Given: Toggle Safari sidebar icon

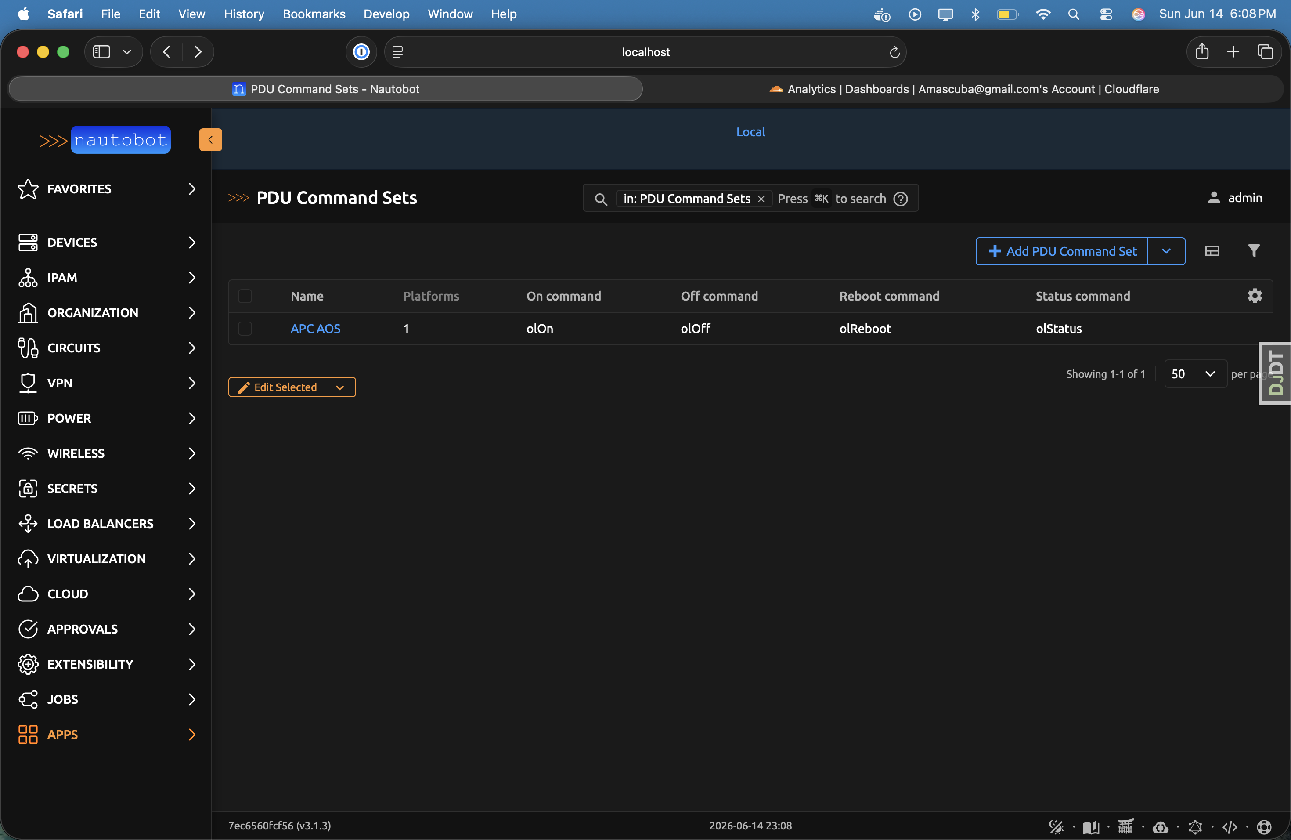Looking at the screenshot, I should pos(101,51).
